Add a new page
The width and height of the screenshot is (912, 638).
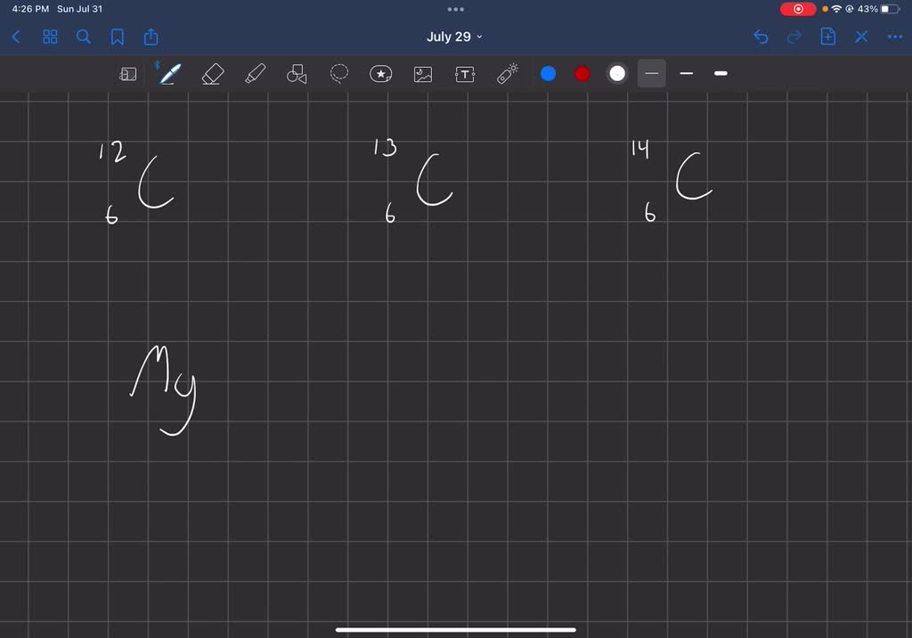coord(827,37)
